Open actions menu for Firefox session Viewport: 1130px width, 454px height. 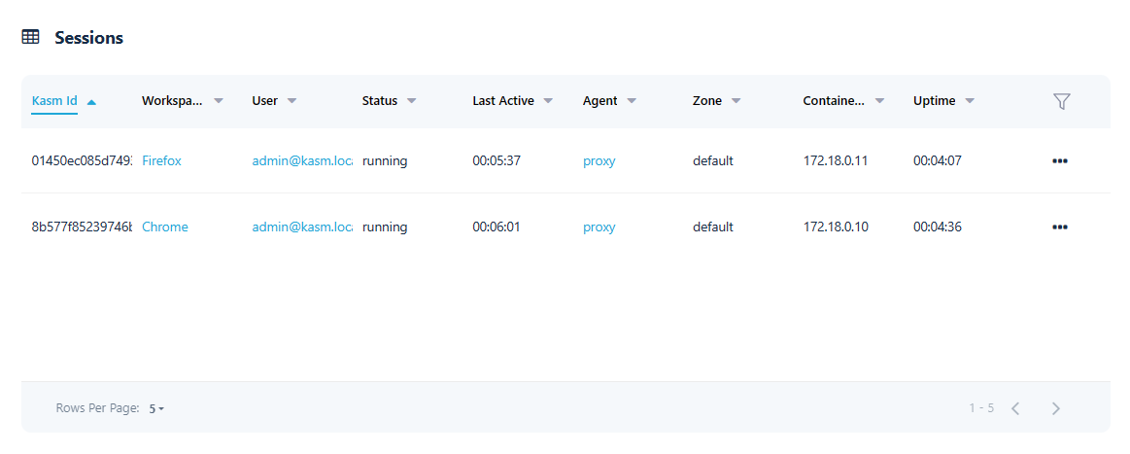[1059, 161]
